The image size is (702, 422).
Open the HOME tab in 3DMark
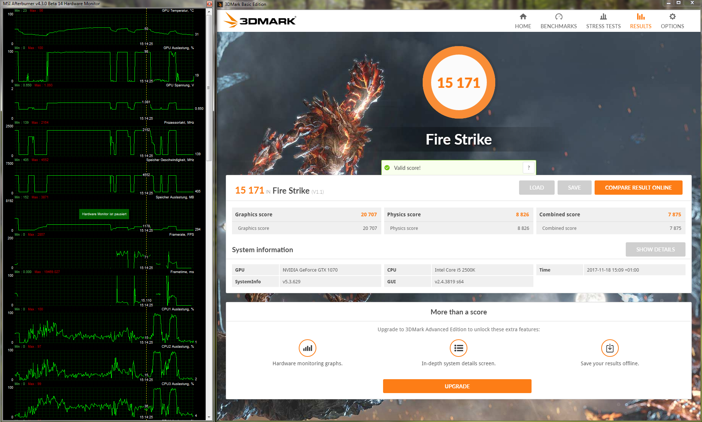[x=523, y=21]
